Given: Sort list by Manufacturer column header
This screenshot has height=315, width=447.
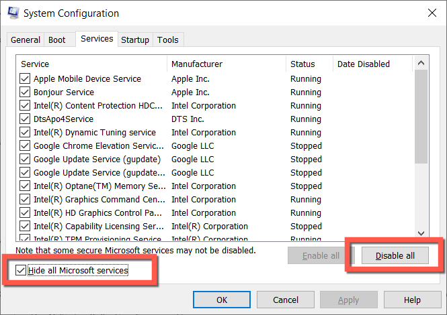Looking at the screenshot, I should (226, 64).
